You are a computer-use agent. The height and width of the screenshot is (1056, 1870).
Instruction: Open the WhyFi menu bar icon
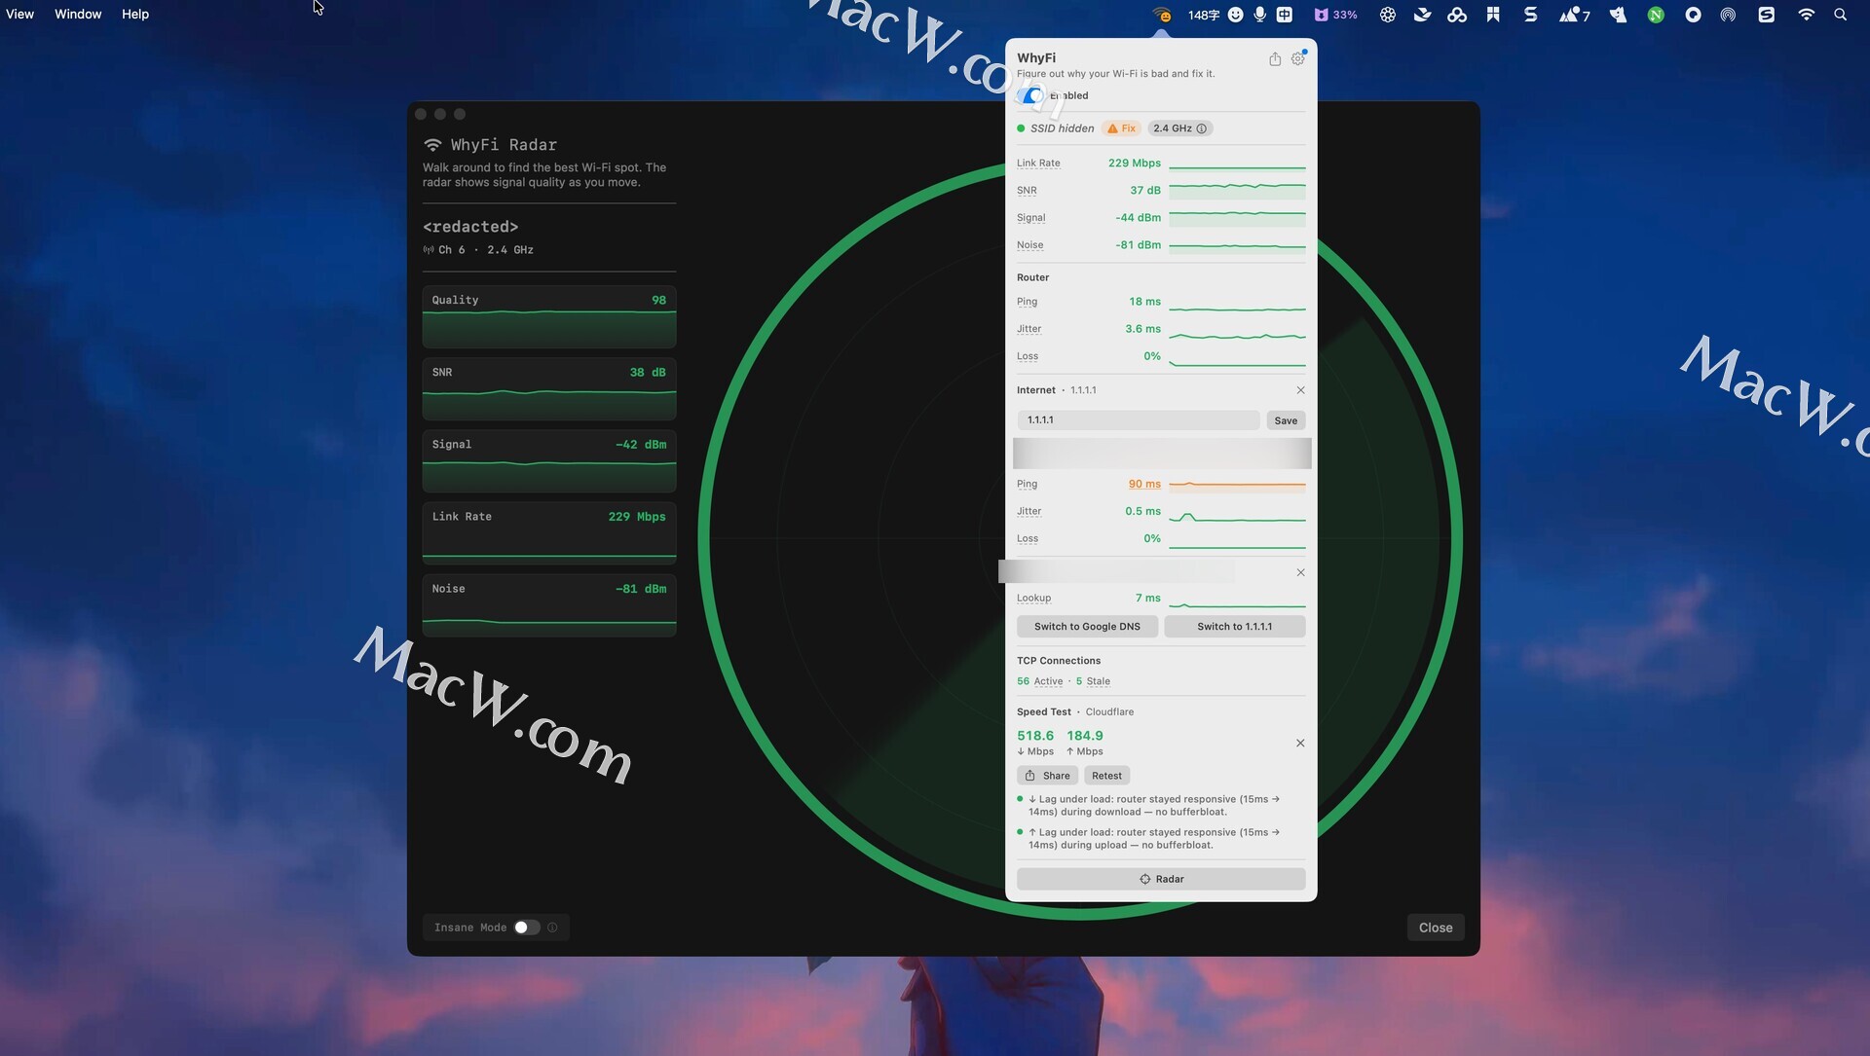click(x=1161, y=15)
